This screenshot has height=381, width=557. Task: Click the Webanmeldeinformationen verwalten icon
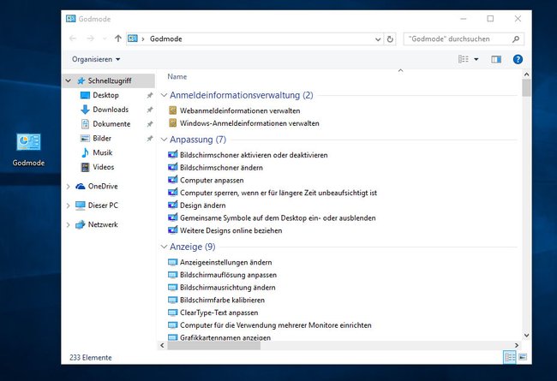(x=172, y=110)
